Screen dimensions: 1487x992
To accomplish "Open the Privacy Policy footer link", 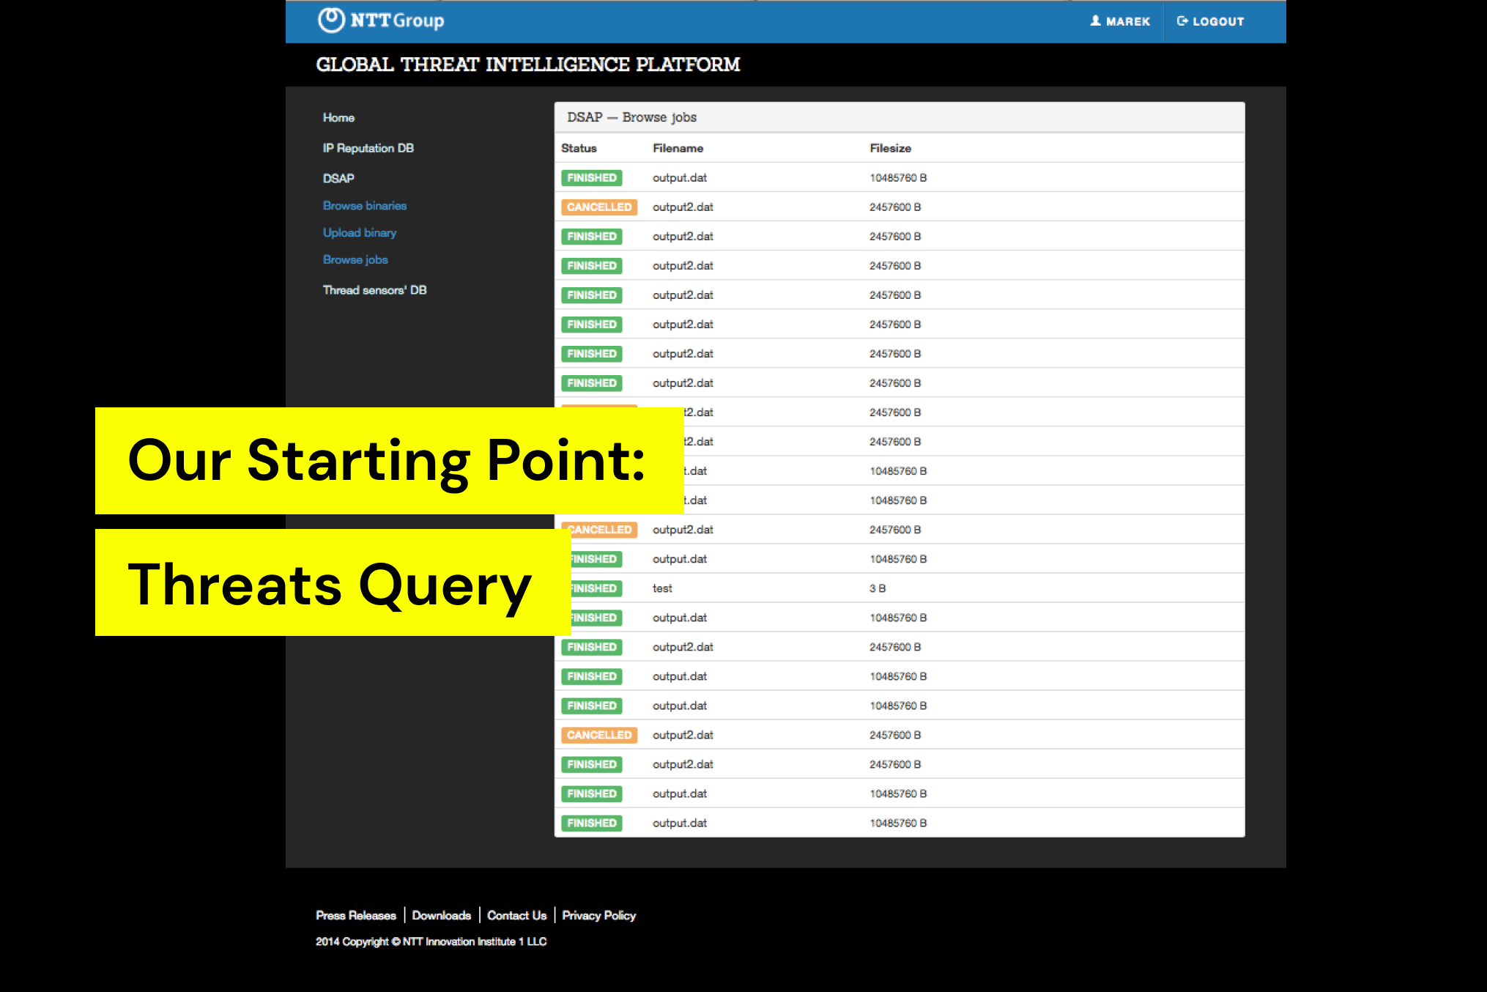I will coord(598,915).
